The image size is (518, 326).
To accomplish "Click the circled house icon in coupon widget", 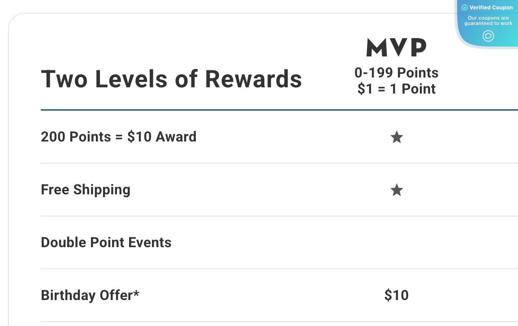I will click(x=488, y=36).
